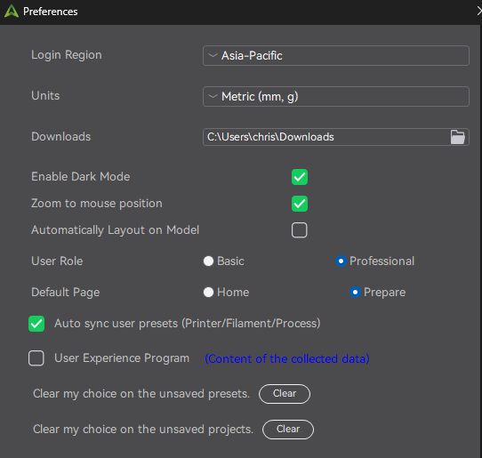
Task: Open Content of the collected data link
Action: coord(287,358)
